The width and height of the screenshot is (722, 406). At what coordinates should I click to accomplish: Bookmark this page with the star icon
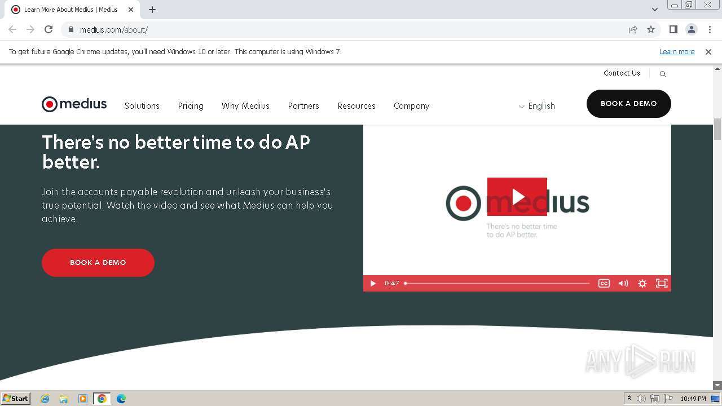(651, 29)
